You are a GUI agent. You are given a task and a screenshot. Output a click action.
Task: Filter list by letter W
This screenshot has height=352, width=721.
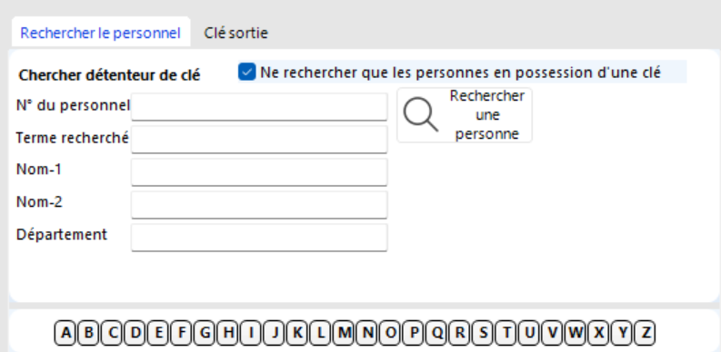coord(576,333)
